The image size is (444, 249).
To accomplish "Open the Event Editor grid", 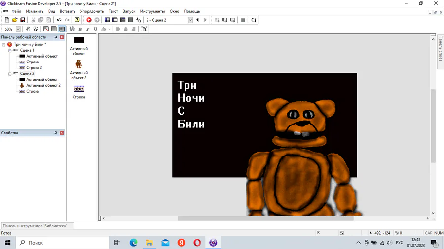I will pyautogui.click(x=123, y=20).
